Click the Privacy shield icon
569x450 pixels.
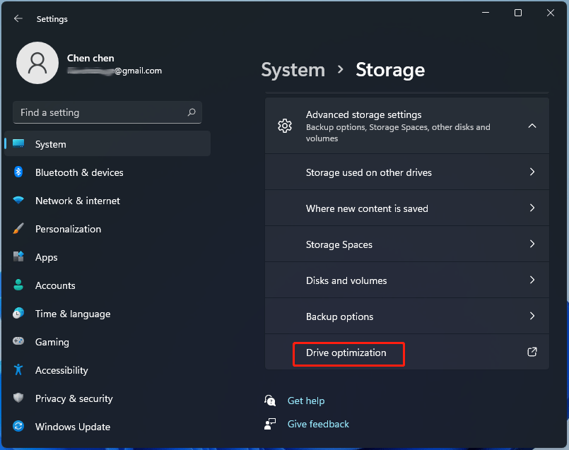[x=18, y=398]
